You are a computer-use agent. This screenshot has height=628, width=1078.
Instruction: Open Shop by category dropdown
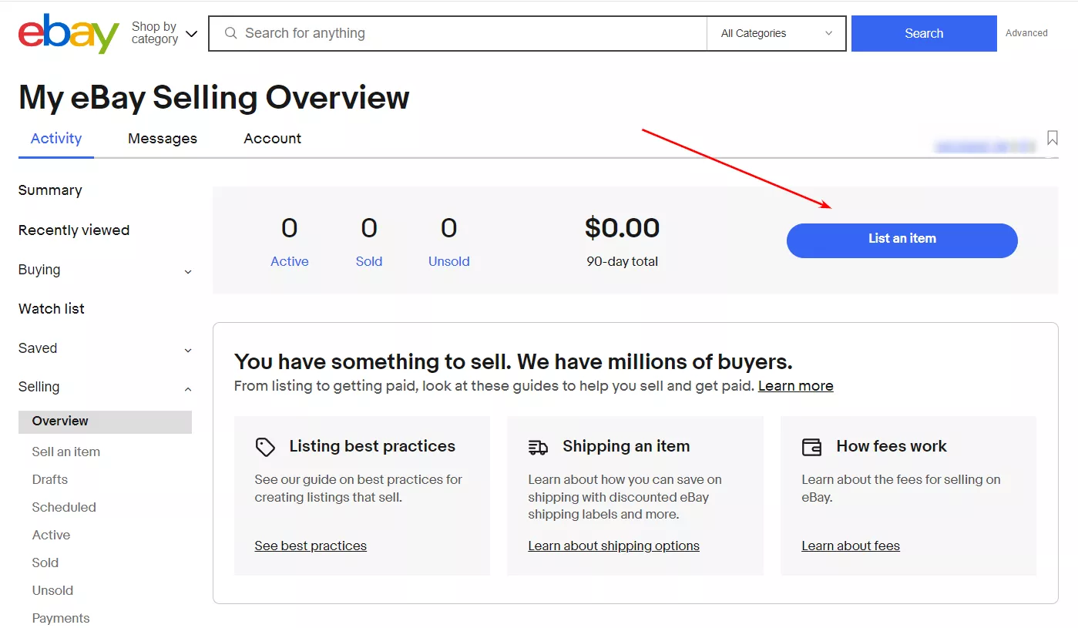pos(164,33)
